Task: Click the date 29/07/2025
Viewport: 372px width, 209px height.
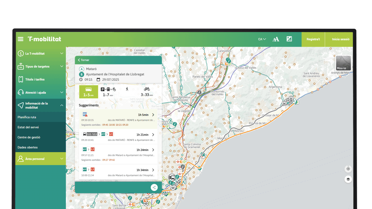Action: (x=111, y=80)
